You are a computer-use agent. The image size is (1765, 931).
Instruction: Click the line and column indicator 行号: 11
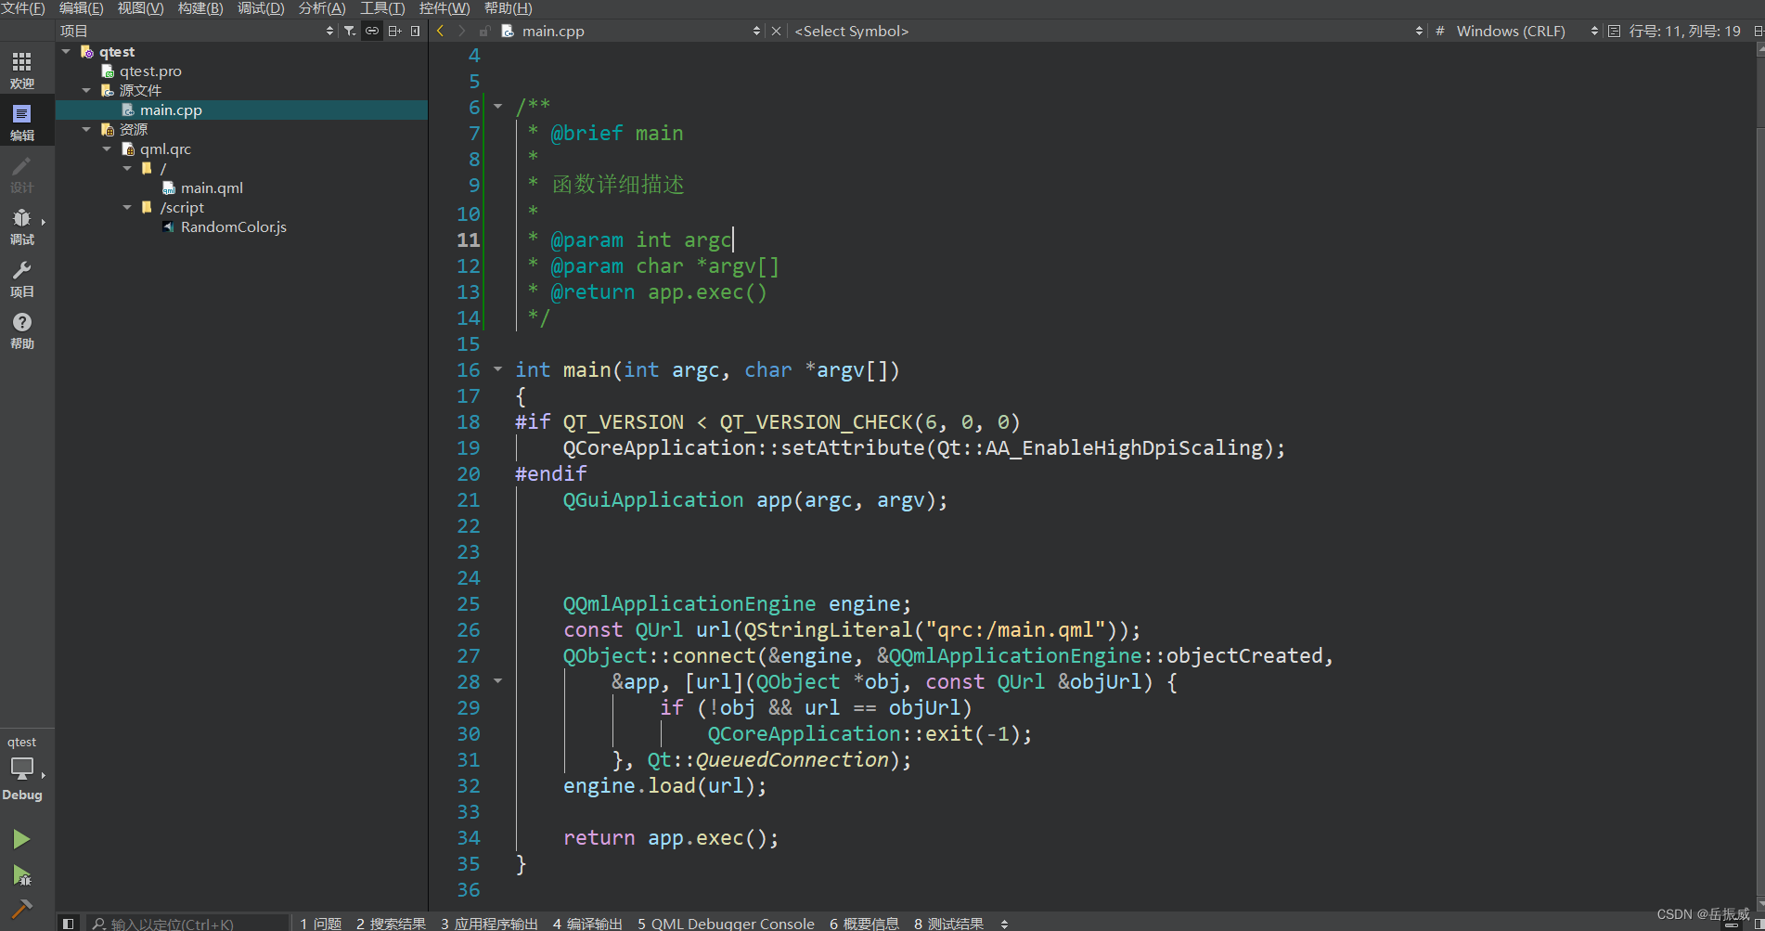tap(1684, 31)
